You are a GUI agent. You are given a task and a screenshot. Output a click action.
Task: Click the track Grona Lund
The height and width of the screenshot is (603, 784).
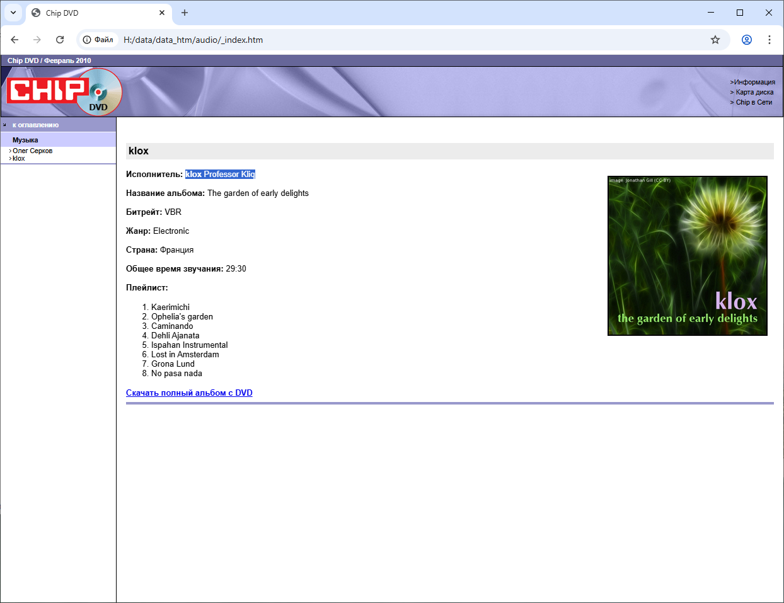[x=173, y=364]
